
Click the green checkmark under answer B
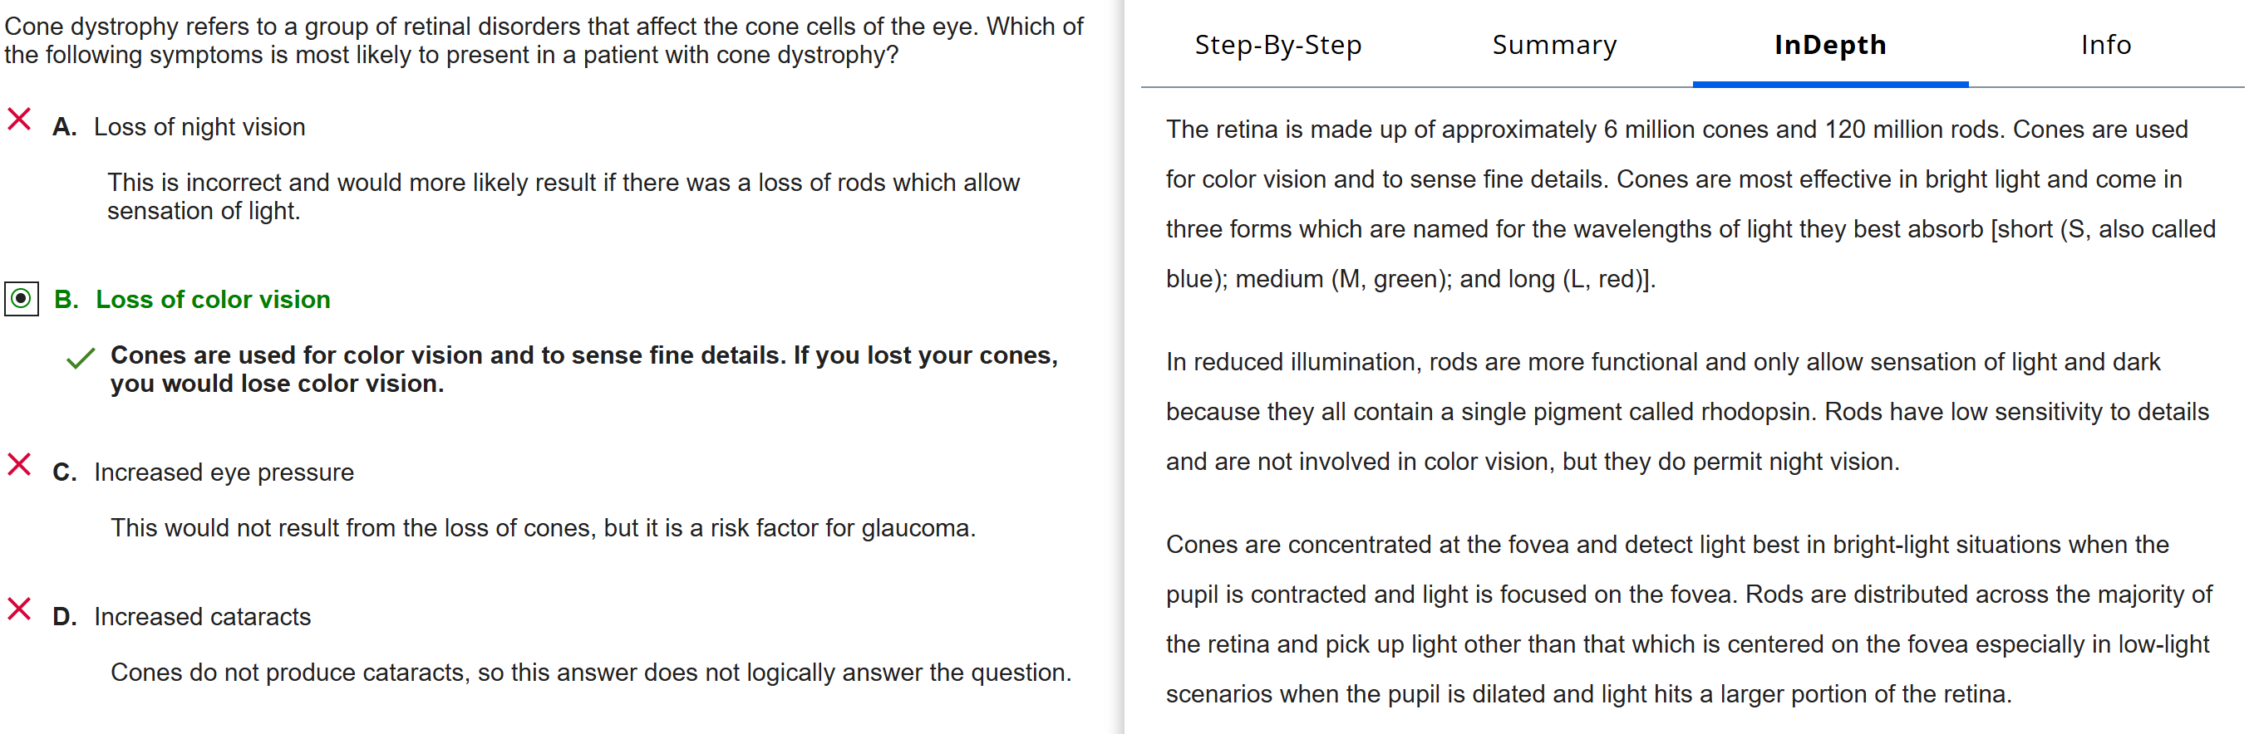click(x=81, y=358)
